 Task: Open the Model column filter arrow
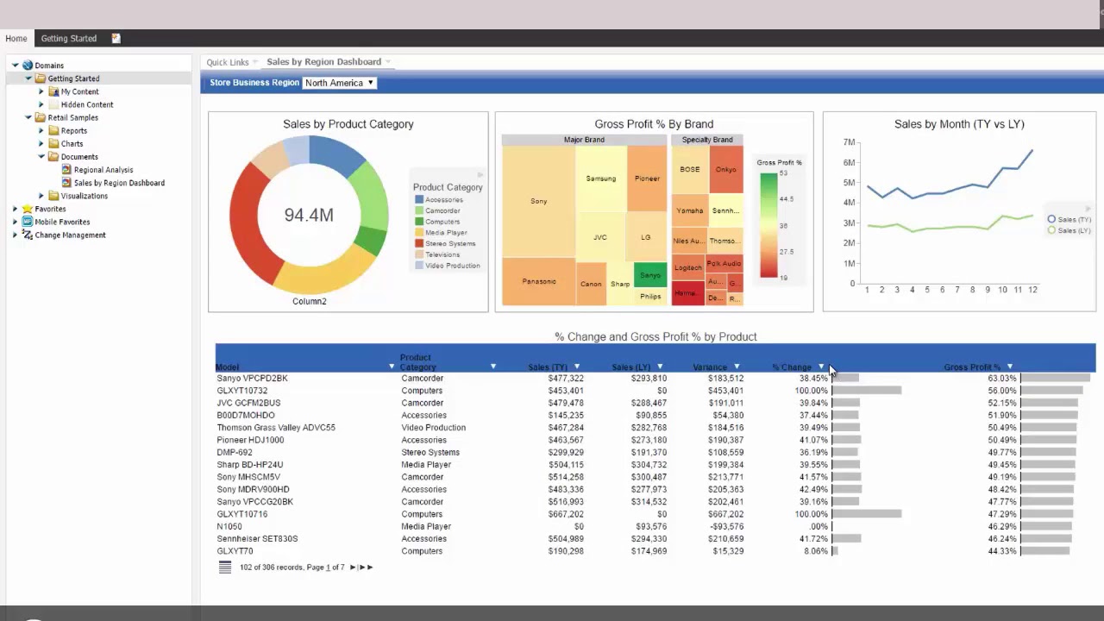click(x=392, y=367)
